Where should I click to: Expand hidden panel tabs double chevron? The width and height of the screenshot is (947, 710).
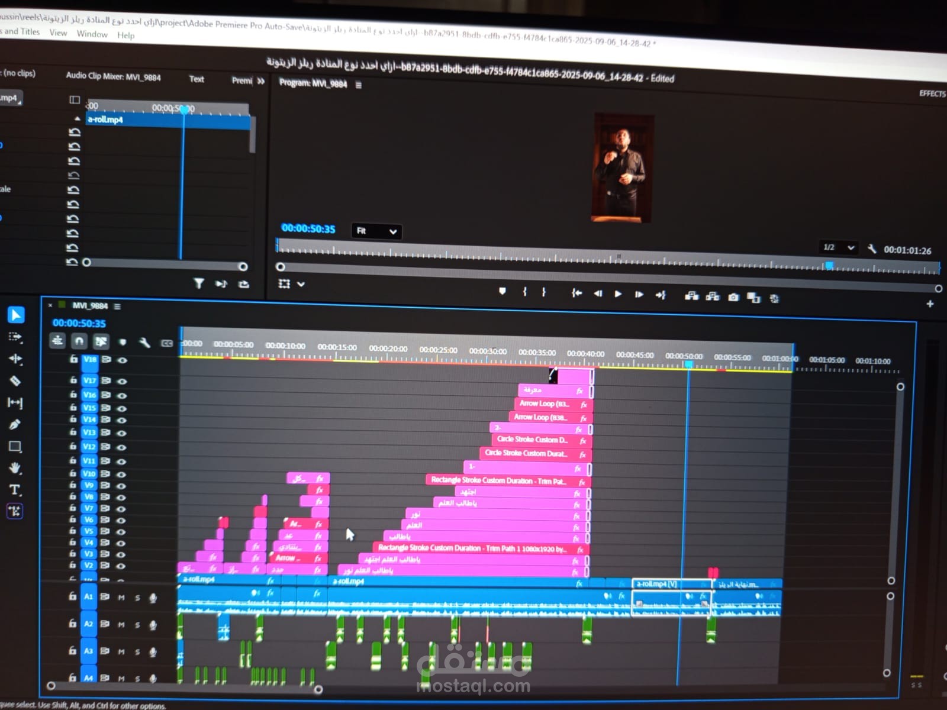[x=261, y=81]
